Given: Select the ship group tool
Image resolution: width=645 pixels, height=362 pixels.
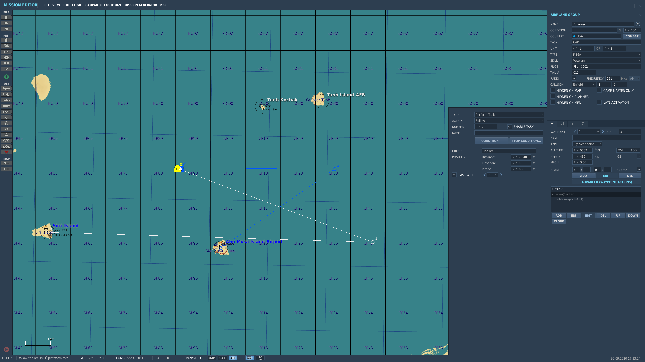Looking at the screenshot, I should (6, 100).
